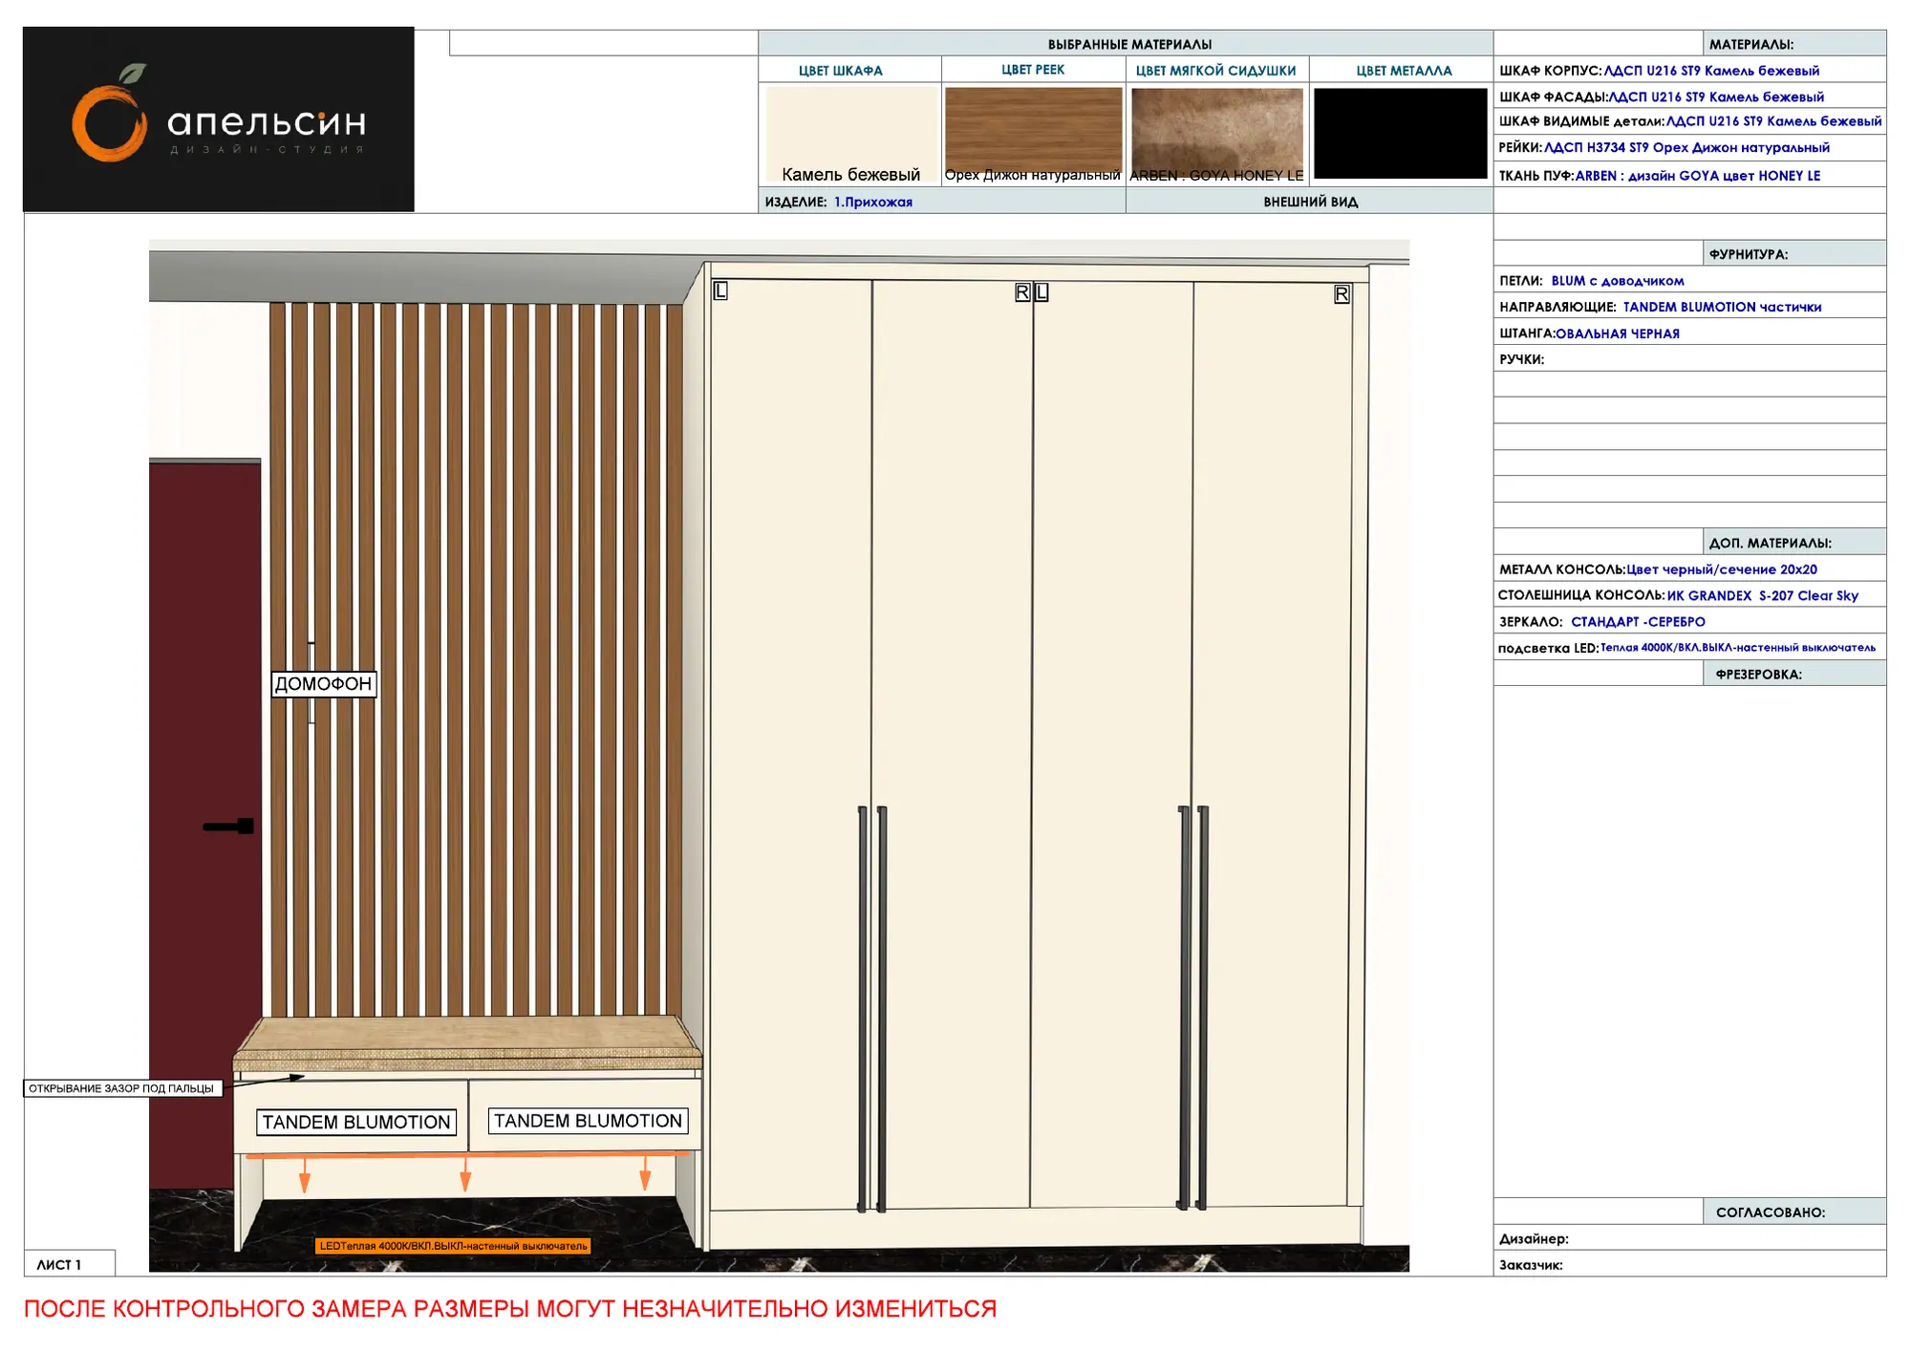Click the arrow pointing to drawer finger gap
Screen dimensions: 1911x1352
(270, 1079)
